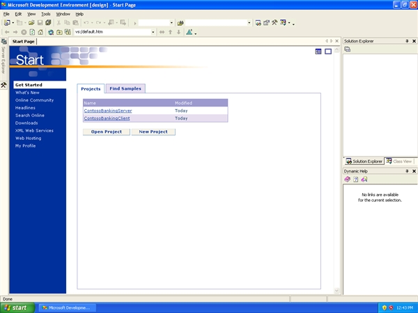Select the Projects tab

point(91,89)
